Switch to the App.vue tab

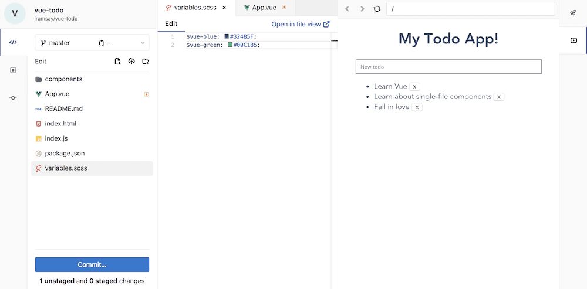point(265,8)
